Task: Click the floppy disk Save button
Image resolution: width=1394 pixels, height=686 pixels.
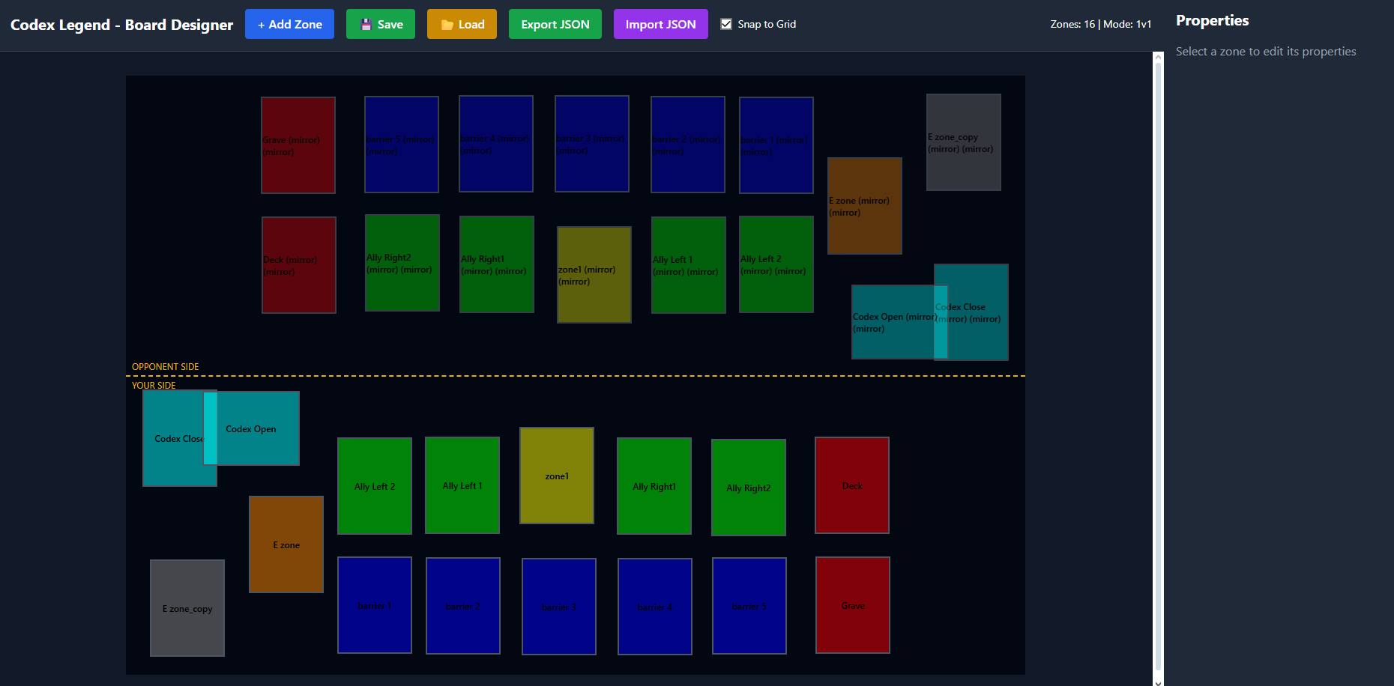Action: coord(381,24)
